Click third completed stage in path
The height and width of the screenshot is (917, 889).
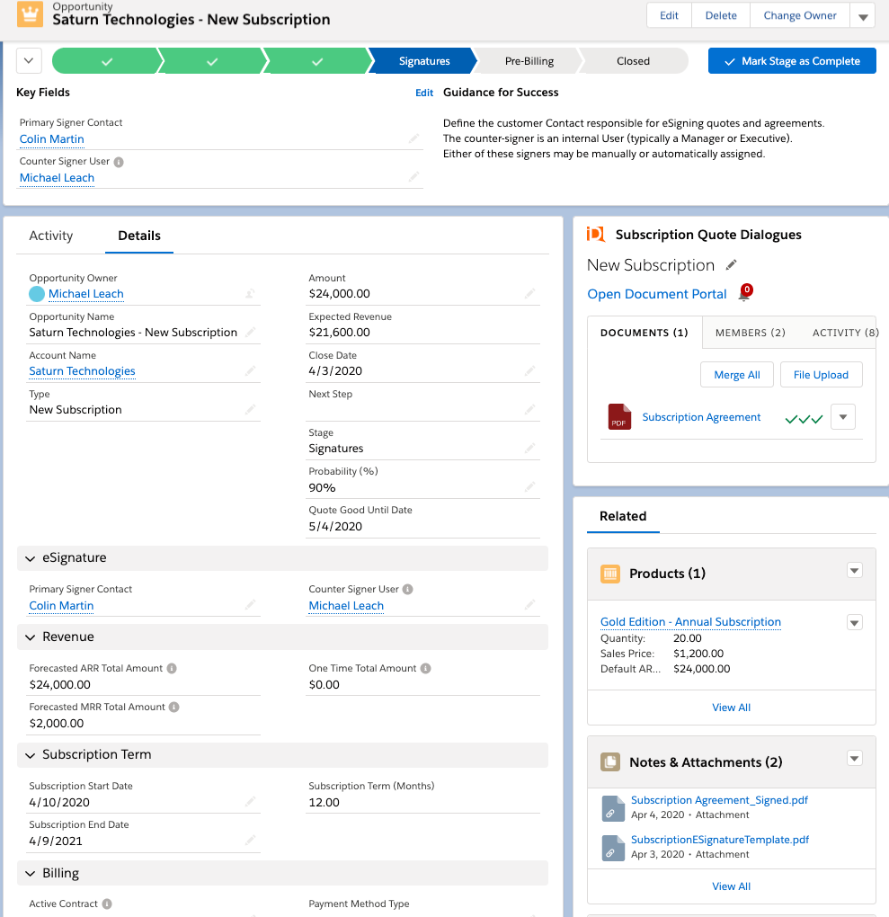317,61
